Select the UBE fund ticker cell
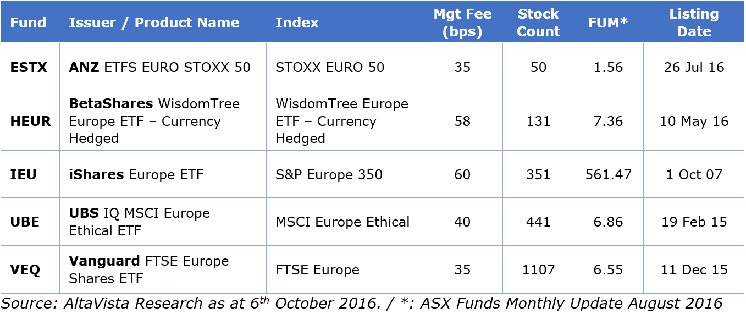 pos(25,222)
